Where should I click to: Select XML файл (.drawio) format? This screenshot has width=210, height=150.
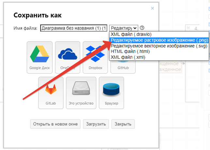(131, 34)
